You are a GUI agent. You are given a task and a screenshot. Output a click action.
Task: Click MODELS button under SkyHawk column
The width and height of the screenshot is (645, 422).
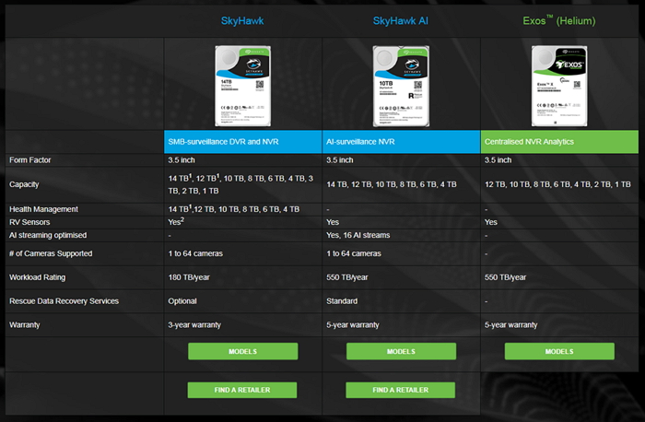(242, 351)
